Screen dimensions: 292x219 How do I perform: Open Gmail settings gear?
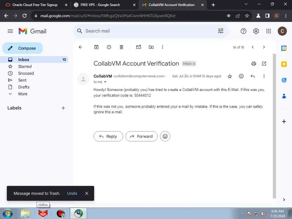[x=256, y=31]
